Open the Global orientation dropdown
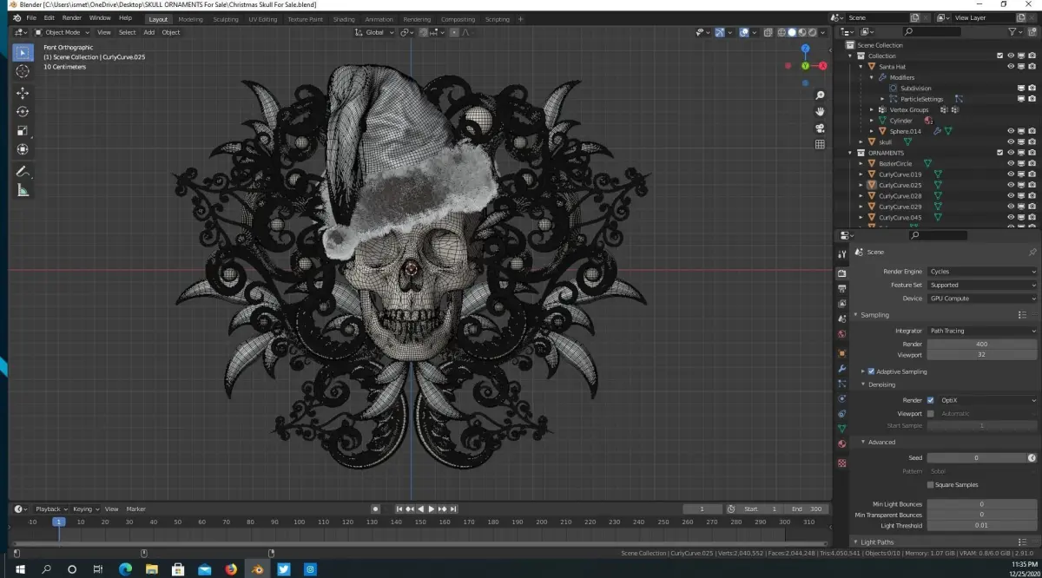This screenshot has width=1042, height=578. click(x=375, y=32)
